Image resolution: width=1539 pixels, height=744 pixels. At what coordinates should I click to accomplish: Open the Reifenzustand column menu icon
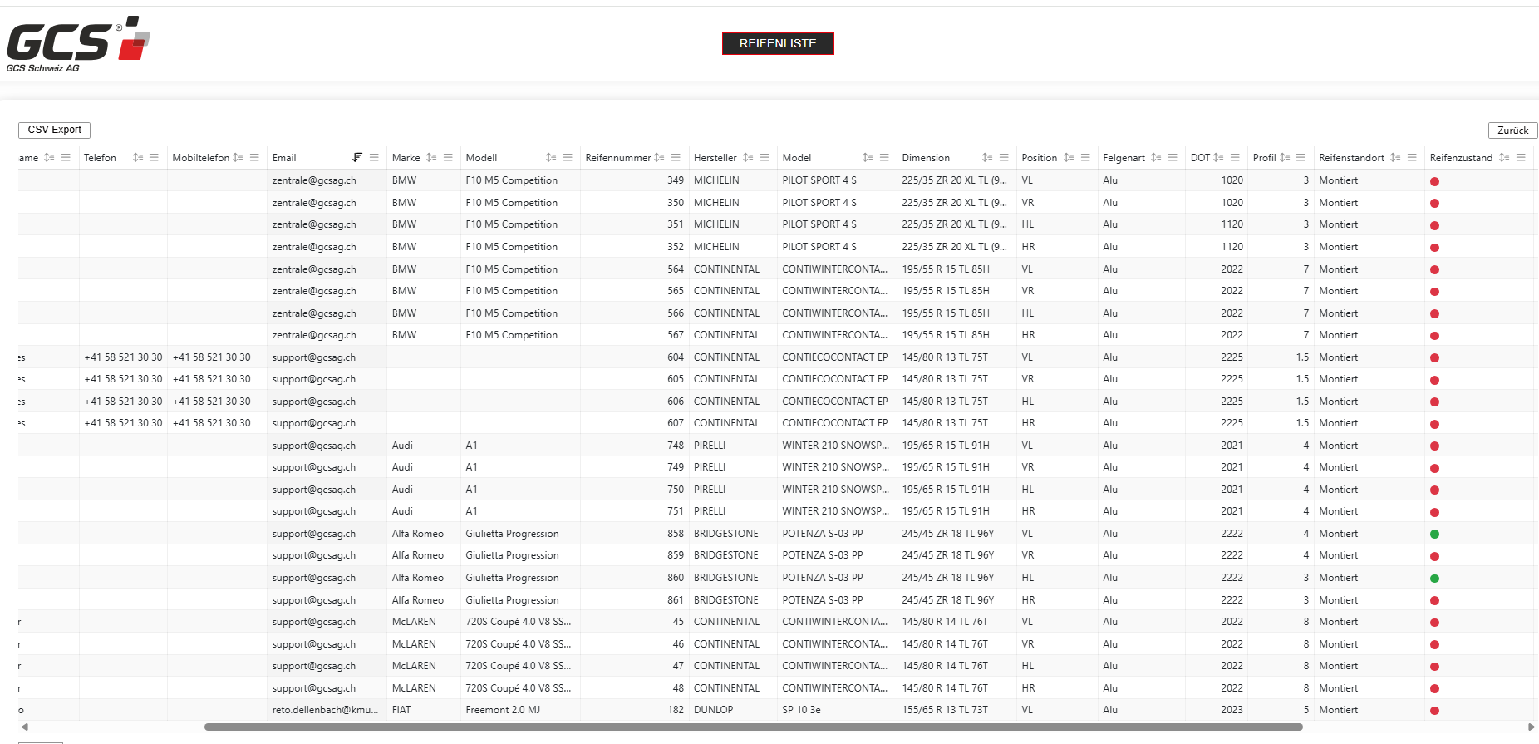pos(1521,158)
